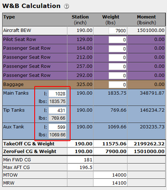The width and height of the screenshot is (167, 190).
Task: Click the Max AFT CG value 196.5
Action: pos(86,167)
